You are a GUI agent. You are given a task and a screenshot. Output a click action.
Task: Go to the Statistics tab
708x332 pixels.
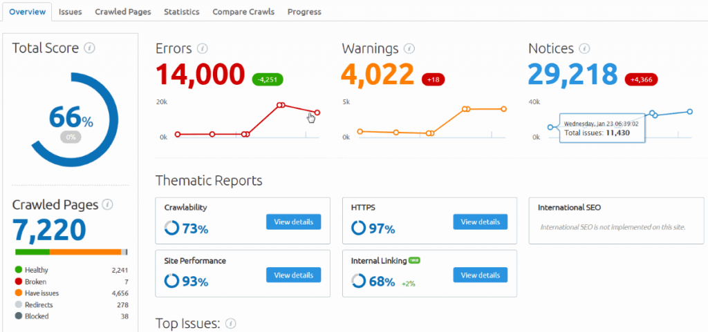tap(181, 12)
